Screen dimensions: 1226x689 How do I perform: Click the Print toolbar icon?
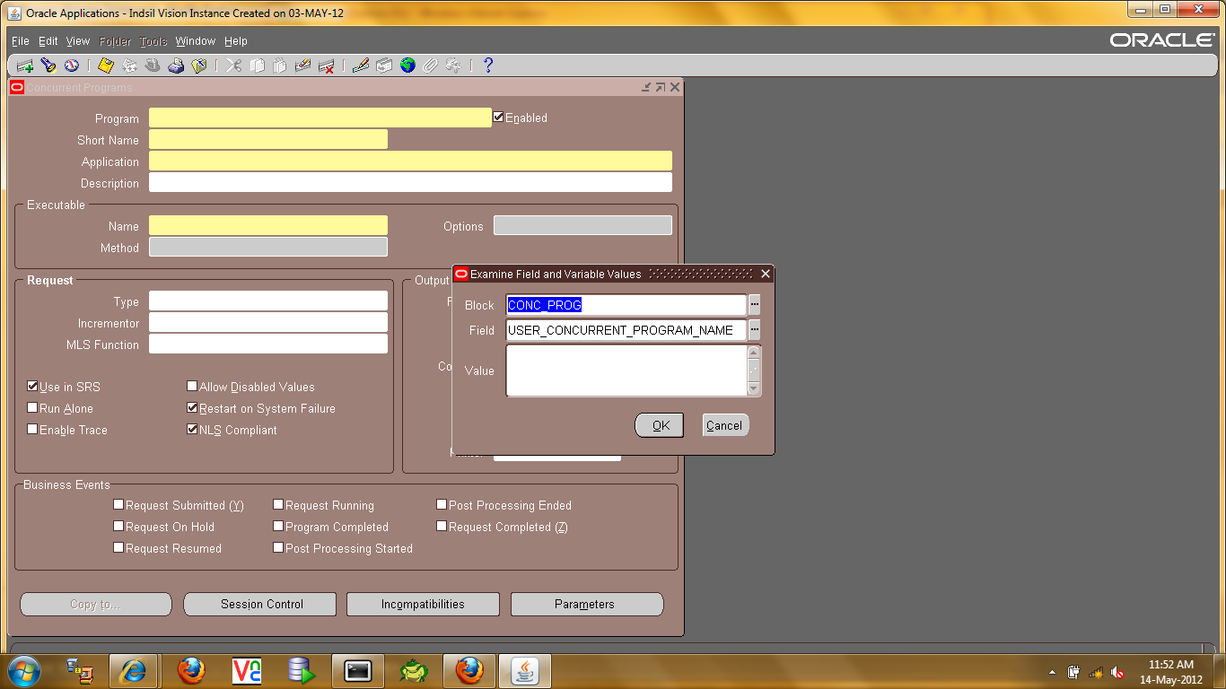tap(176, 65)
